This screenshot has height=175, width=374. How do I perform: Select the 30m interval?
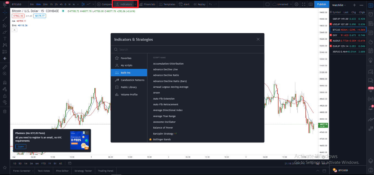[45, 4]
